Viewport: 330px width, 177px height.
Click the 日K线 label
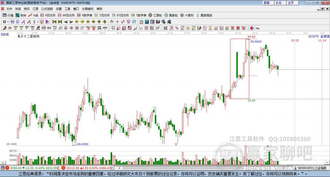point(5,34)
